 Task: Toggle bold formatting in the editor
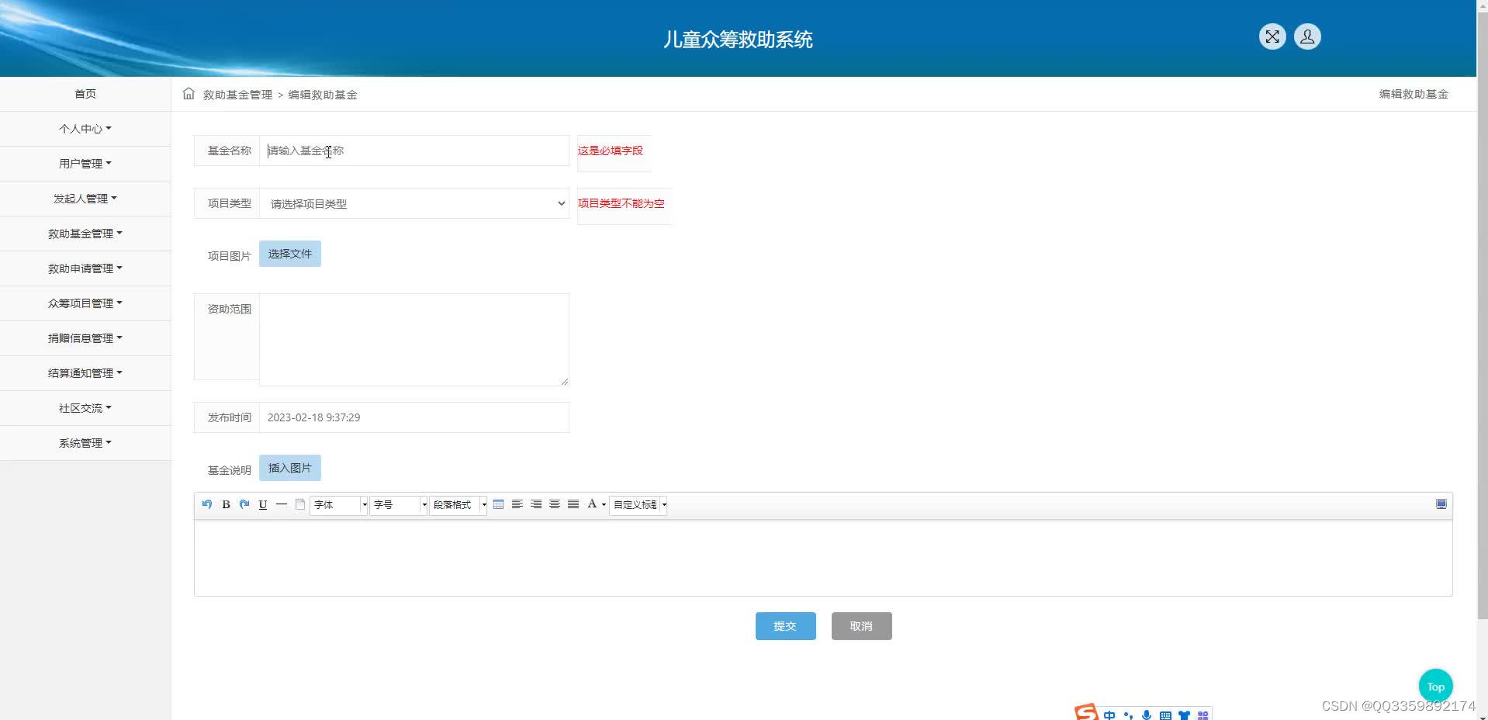click(x=226, y=504)
